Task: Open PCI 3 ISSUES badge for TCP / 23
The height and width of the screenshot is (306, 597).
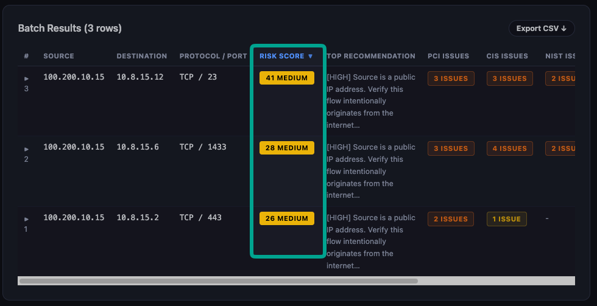Action: [451, 78]
